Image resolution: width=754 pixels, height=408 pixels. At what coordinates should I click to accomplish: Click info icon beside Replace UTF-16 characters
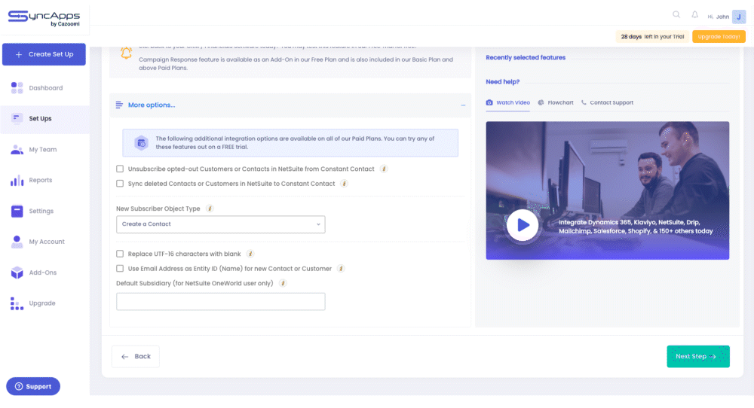(x=250, y=254)
